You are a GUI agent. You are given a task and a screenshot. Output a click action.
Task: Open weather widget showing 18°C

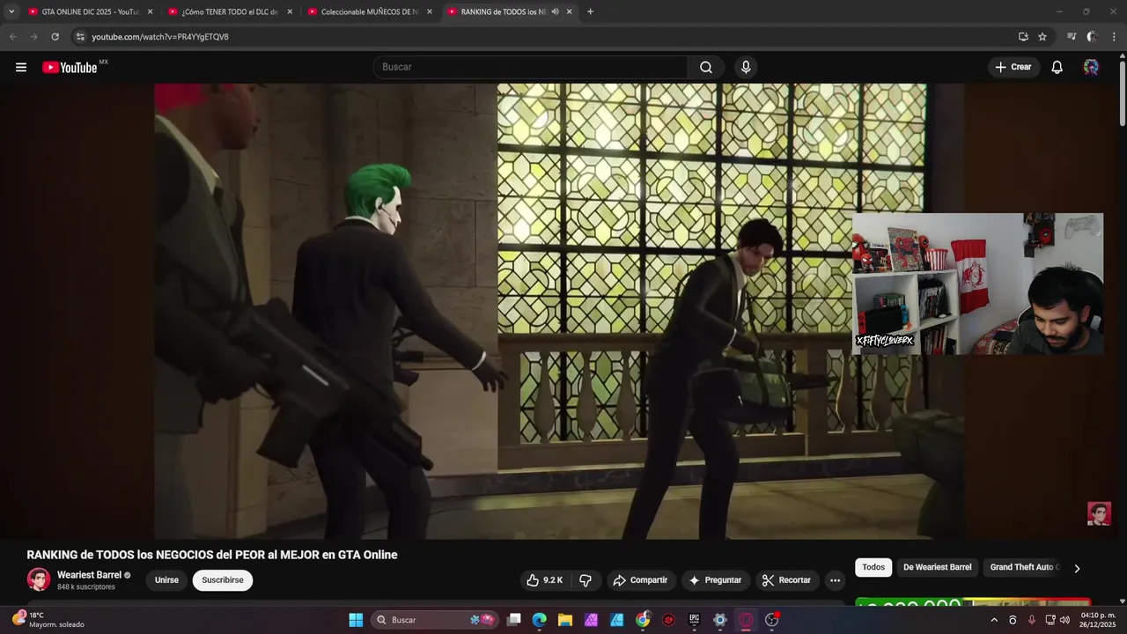click(x=48, y=620)
